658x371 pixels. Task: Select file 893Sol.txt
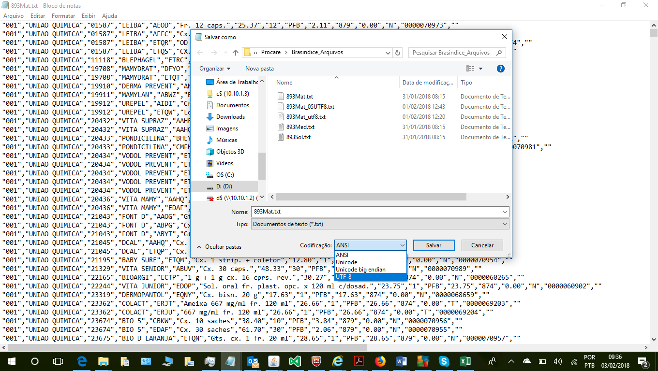pyautogui.click(x=299, y=137)
